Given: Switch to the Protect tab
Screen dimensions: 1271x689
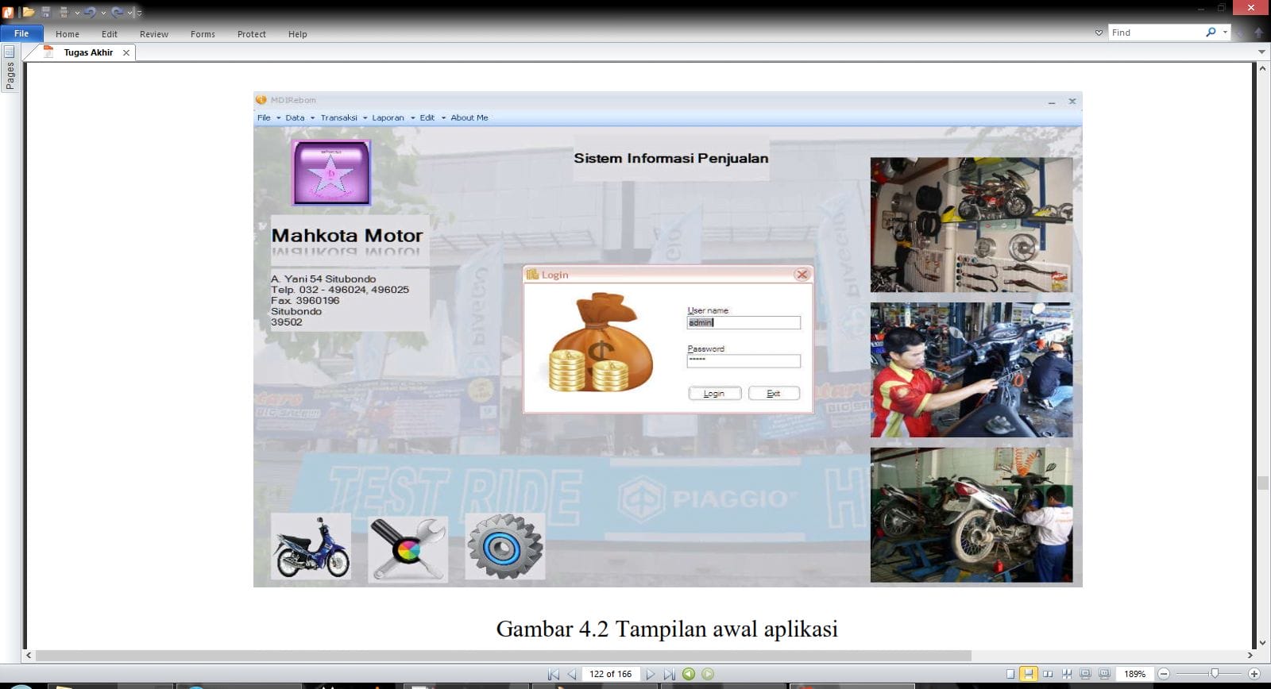Looking at the screenshot, I should (x=251, y=34).
